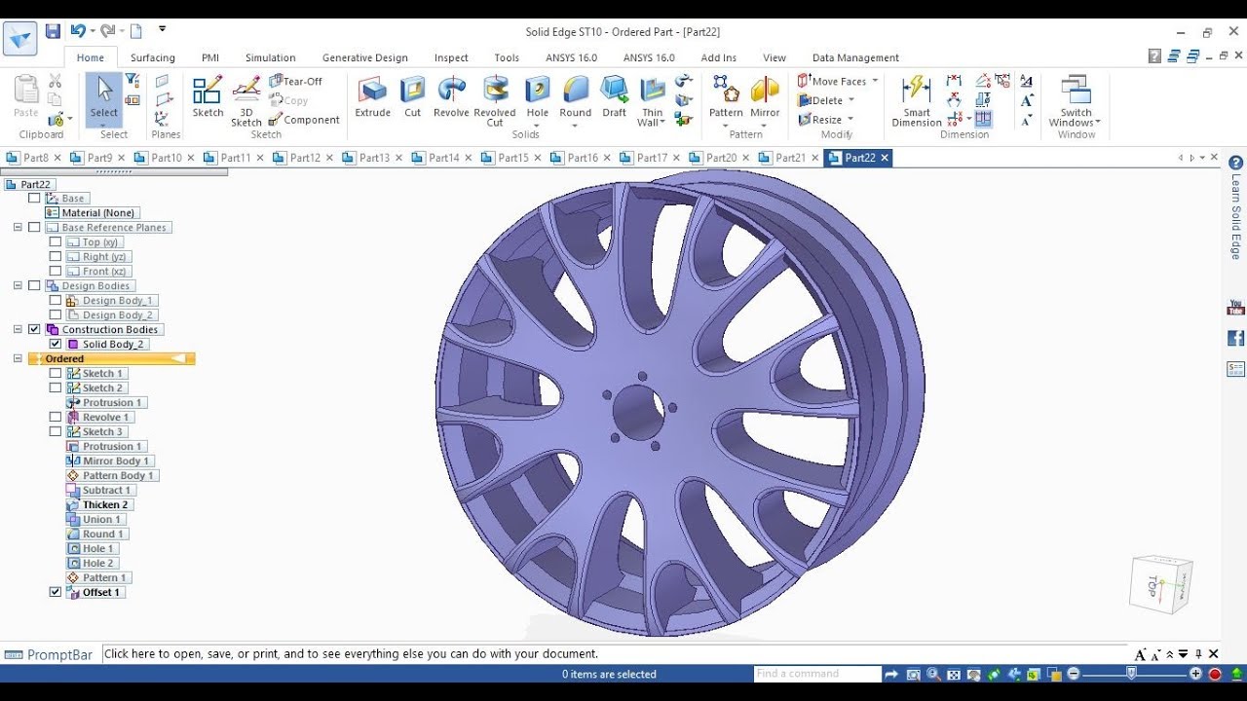Open the Solid Edge application button
Image resolution: width=1247 pixels, height=701 pixels.
[x=19, y=38]
